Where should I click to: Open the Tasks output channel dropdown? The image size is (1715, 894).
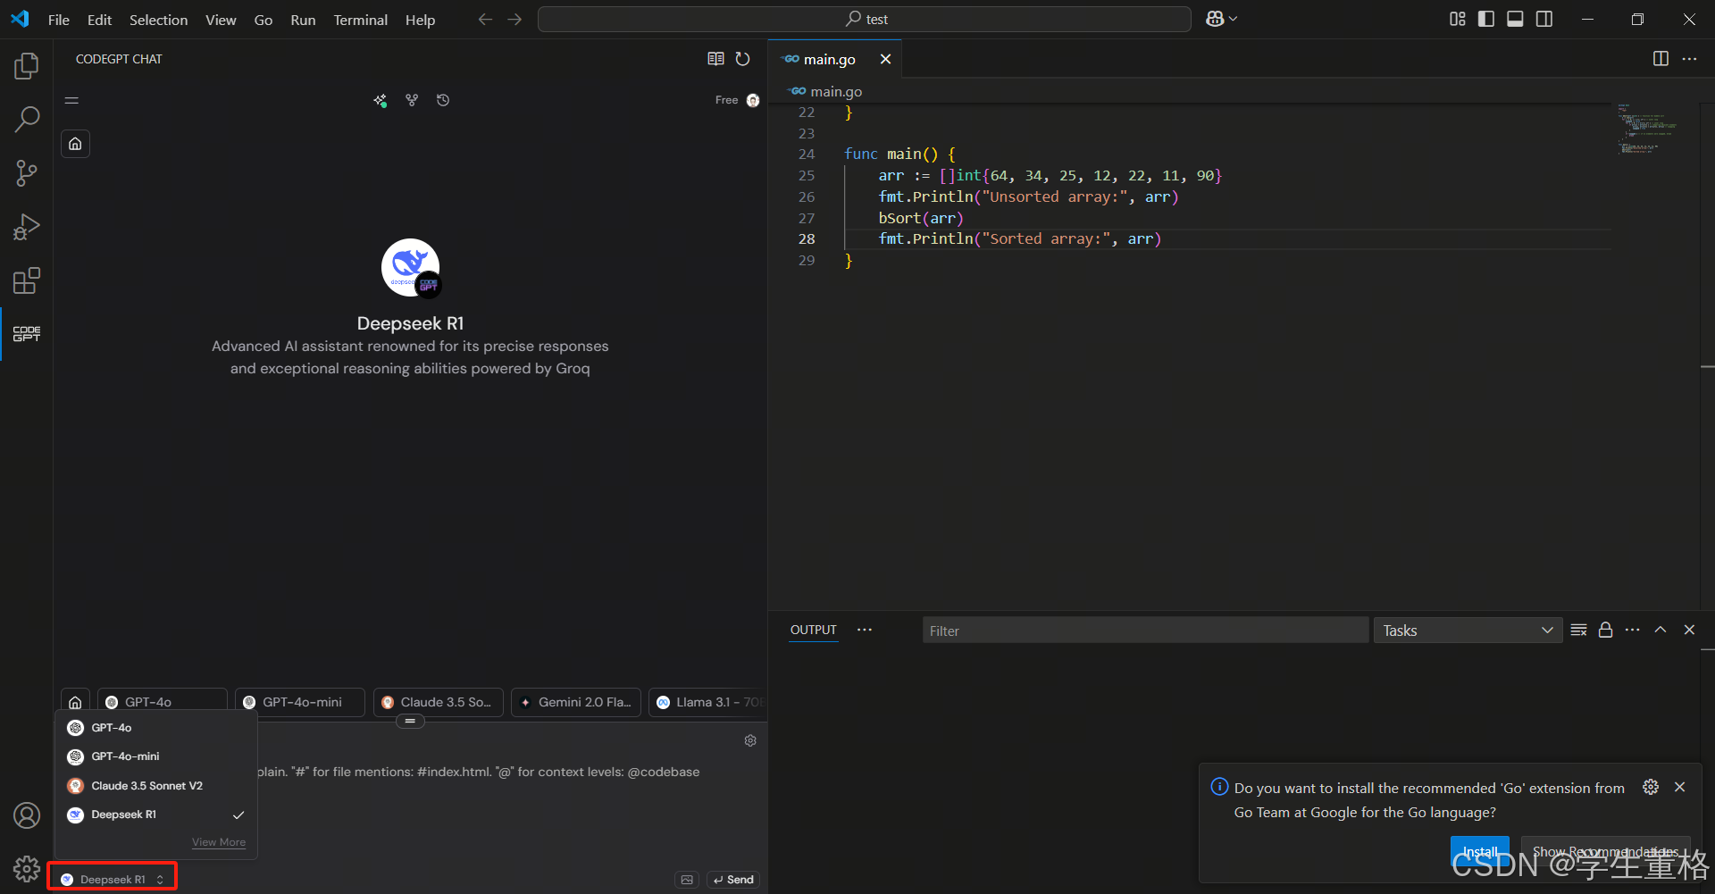[1468, 631]
